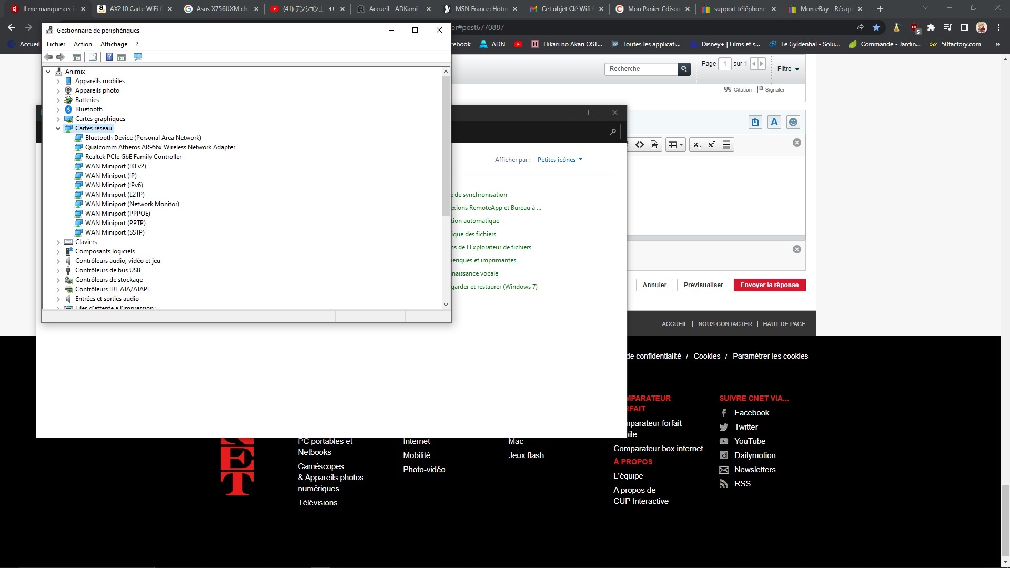
Task: Expand the Bluetooth device category
Action: click(x=58, y=109)
